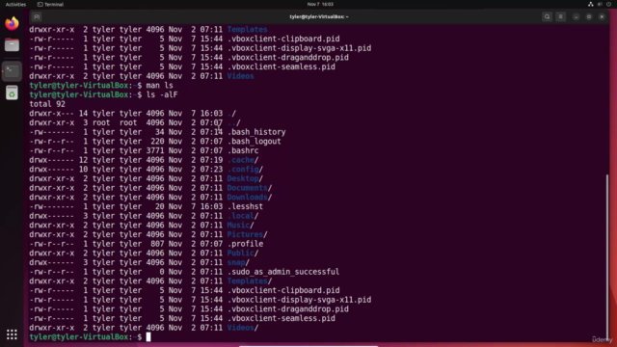617x347 pixels.
Task: Click the .cache/ directory name
Action: point(243,160)
